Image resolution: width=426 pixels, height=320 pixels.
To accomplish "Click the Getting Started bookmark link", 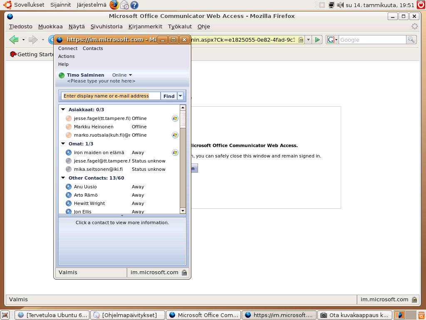I will (32, 55).
